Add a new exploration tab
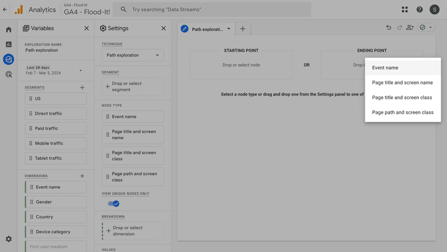 click(x=242, y=29)
